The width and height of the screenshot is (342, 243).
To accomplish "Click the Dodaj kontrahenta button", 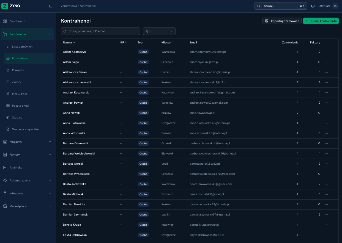I will 321,21.
